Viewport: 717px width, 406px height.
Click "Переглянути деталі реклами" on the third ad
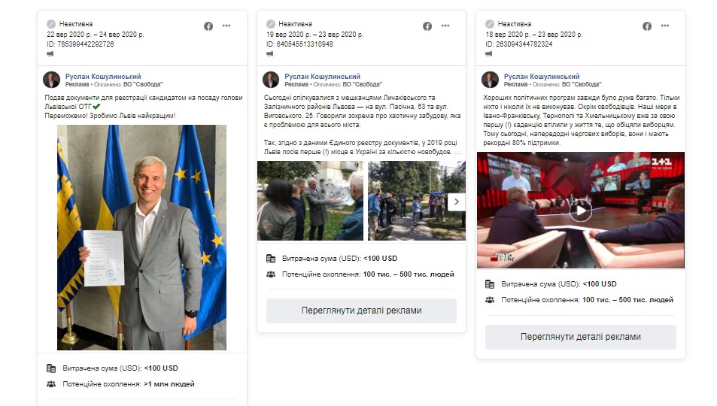580,337
